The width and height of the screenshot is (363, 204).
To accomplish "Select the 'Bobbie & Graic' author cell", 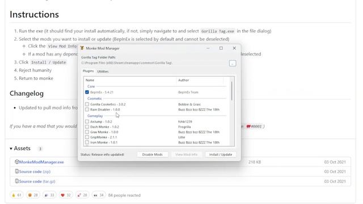I will click(189, 104).
